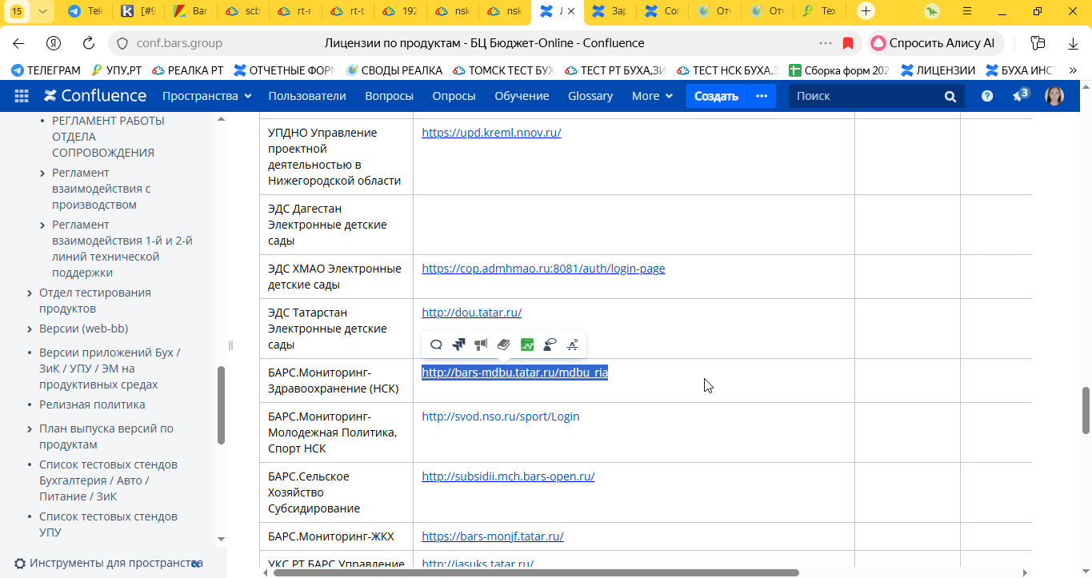Viewport: 1092px width, 578px height.
Task: Click the inline comment speech bubble icon
Action: point(436,345)
